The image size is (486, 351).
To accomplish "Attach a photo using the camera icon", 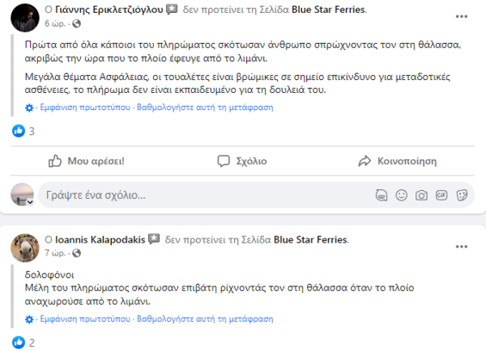I will 421,195.
